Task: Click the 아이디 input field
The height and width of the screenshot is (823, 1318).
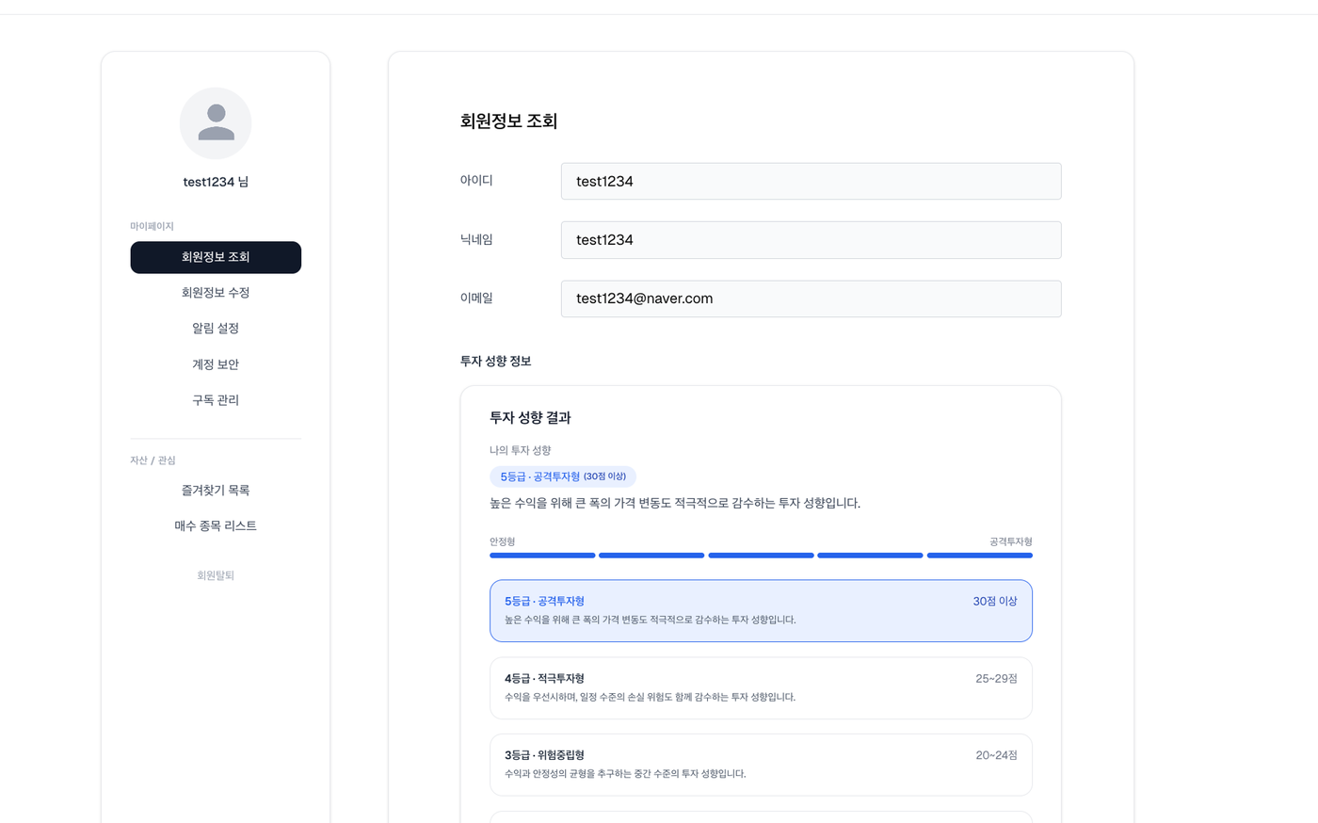Action: [x=811, y=181]
